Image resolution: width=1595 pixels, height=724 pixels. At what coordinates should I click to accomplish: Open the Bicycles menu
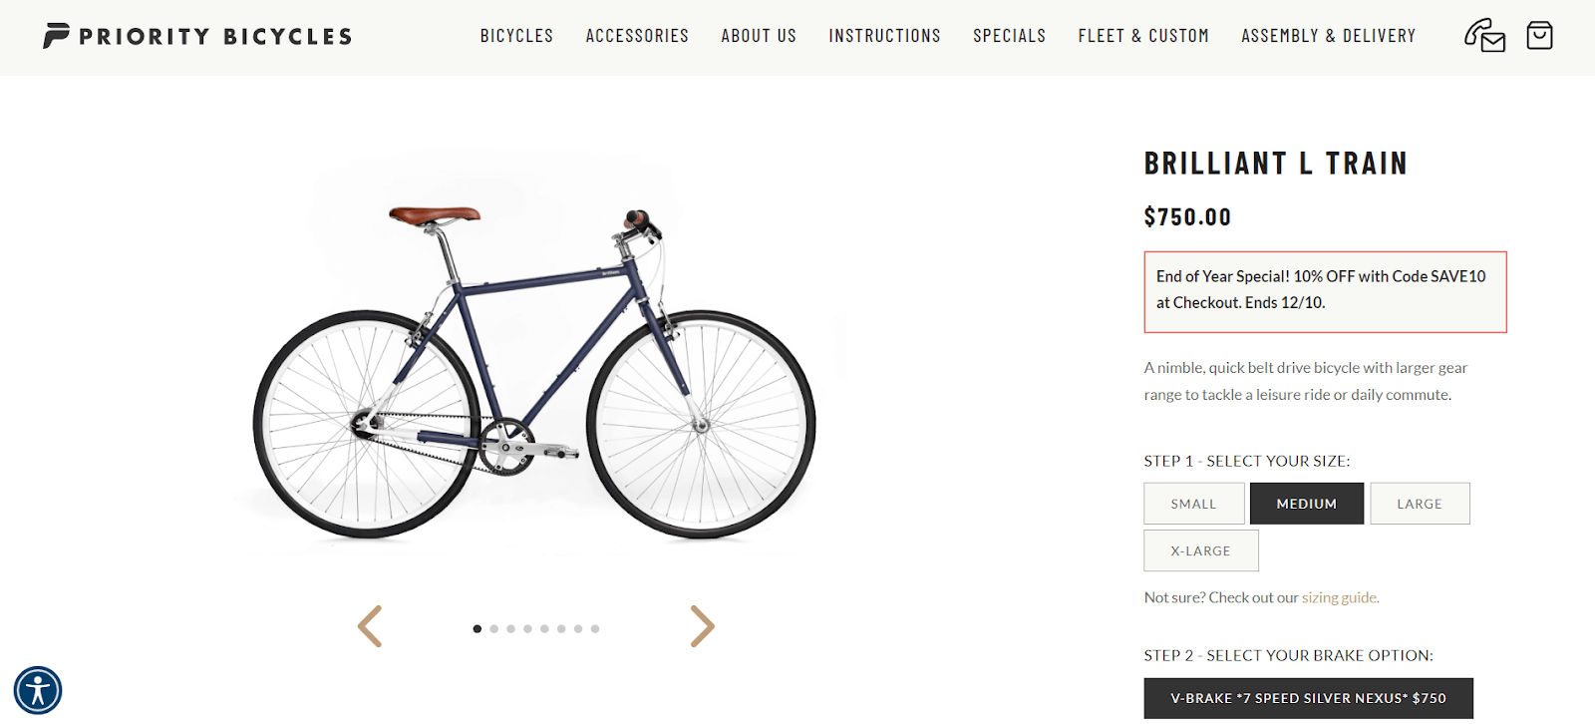(516, 36)
